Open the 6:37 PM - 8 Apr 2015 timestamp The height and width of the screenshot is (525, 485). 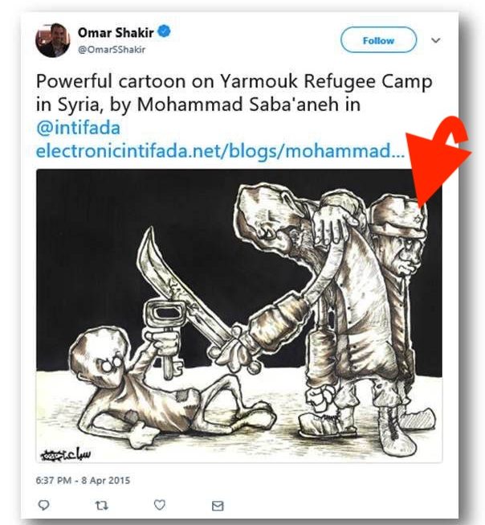pos(83,481)
